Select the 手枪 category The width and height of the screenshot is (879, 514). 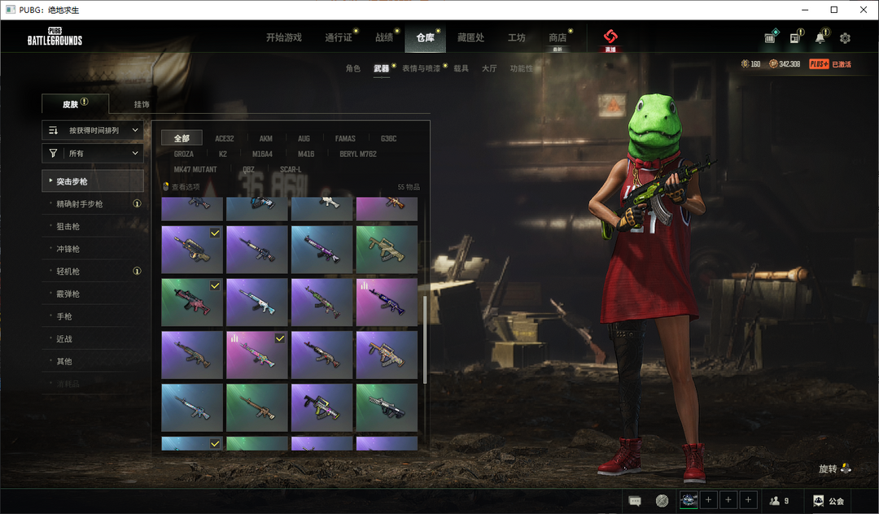(x=93, y=316)
